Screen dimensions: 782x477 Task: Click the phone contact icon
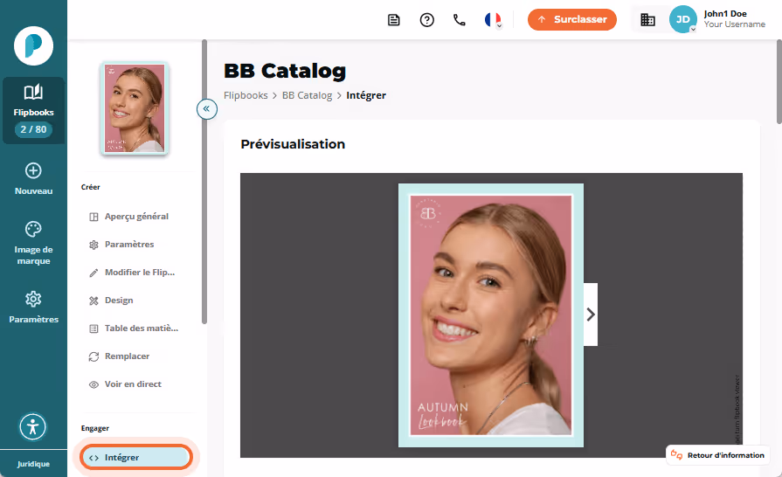459,20
